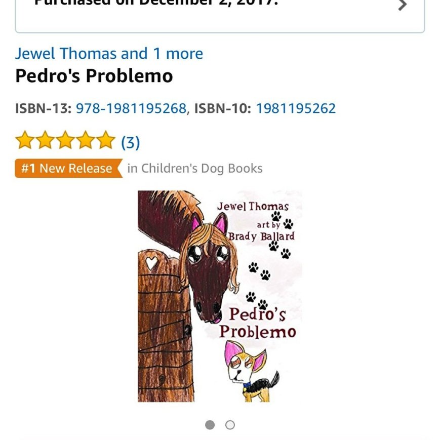Screen dimensions: 440x440
Task: Click the #1 New Release badge
Action: pos(69,169)
